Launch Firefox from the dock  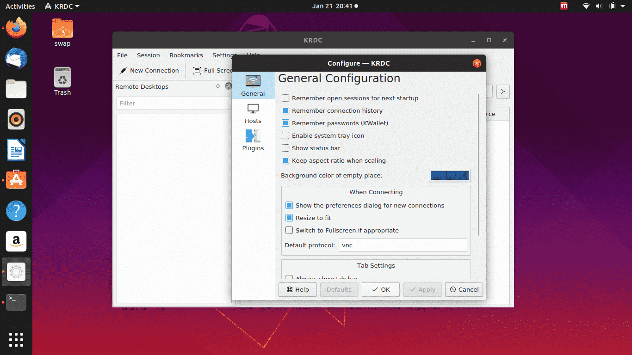(x=16, y=28)
